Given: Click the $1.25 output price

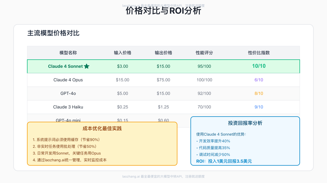Looking at the screenshot, I should (163, 107).
